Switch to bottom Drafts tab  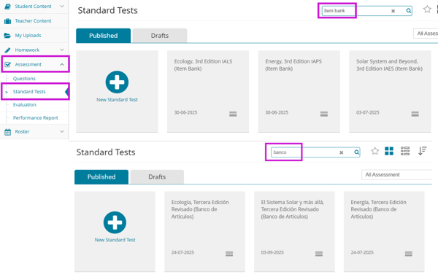pos(157,176)
